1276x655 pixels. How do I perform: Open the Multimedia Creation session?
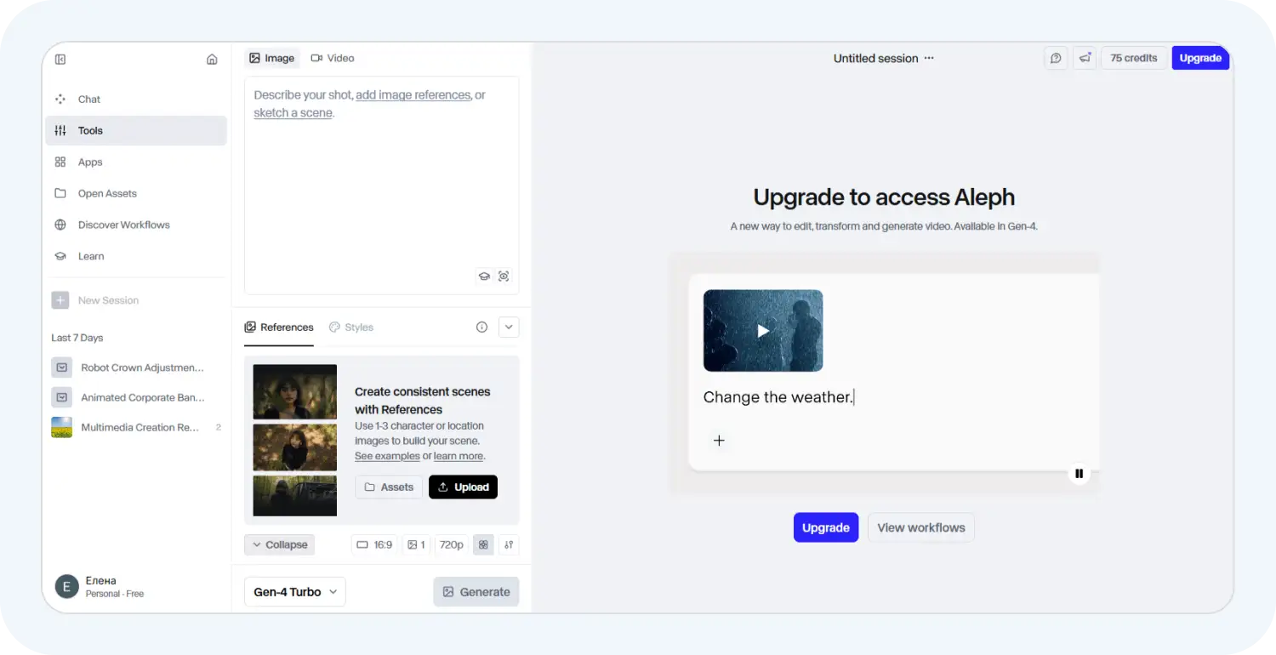[x=136, y=428]
